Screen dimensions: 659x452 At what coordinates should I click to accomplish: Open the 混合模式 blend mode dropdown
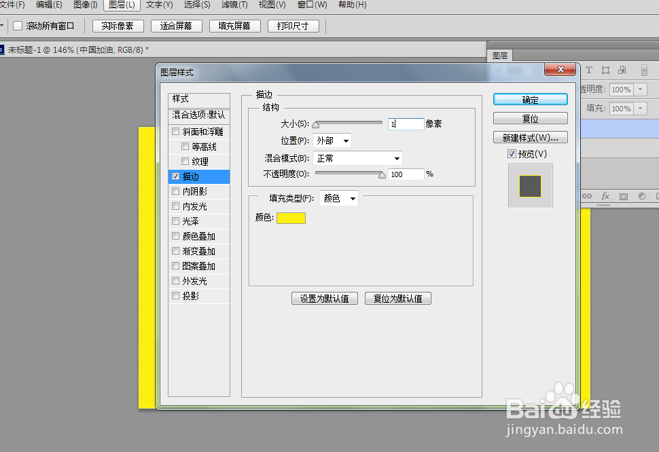[x=357, y=157]
